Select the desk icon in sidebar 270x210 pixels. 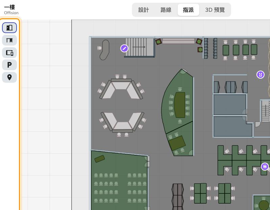click(9, 40)
